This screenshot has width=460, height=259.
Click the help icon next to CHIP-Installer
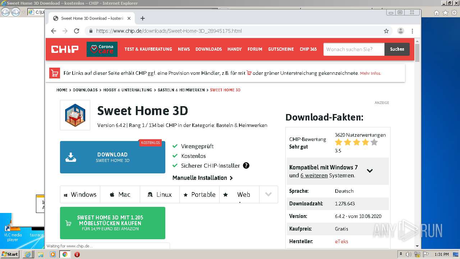(246, 165)
